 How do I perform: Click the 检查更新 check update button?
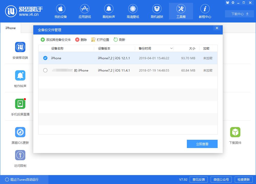point(243,179)
